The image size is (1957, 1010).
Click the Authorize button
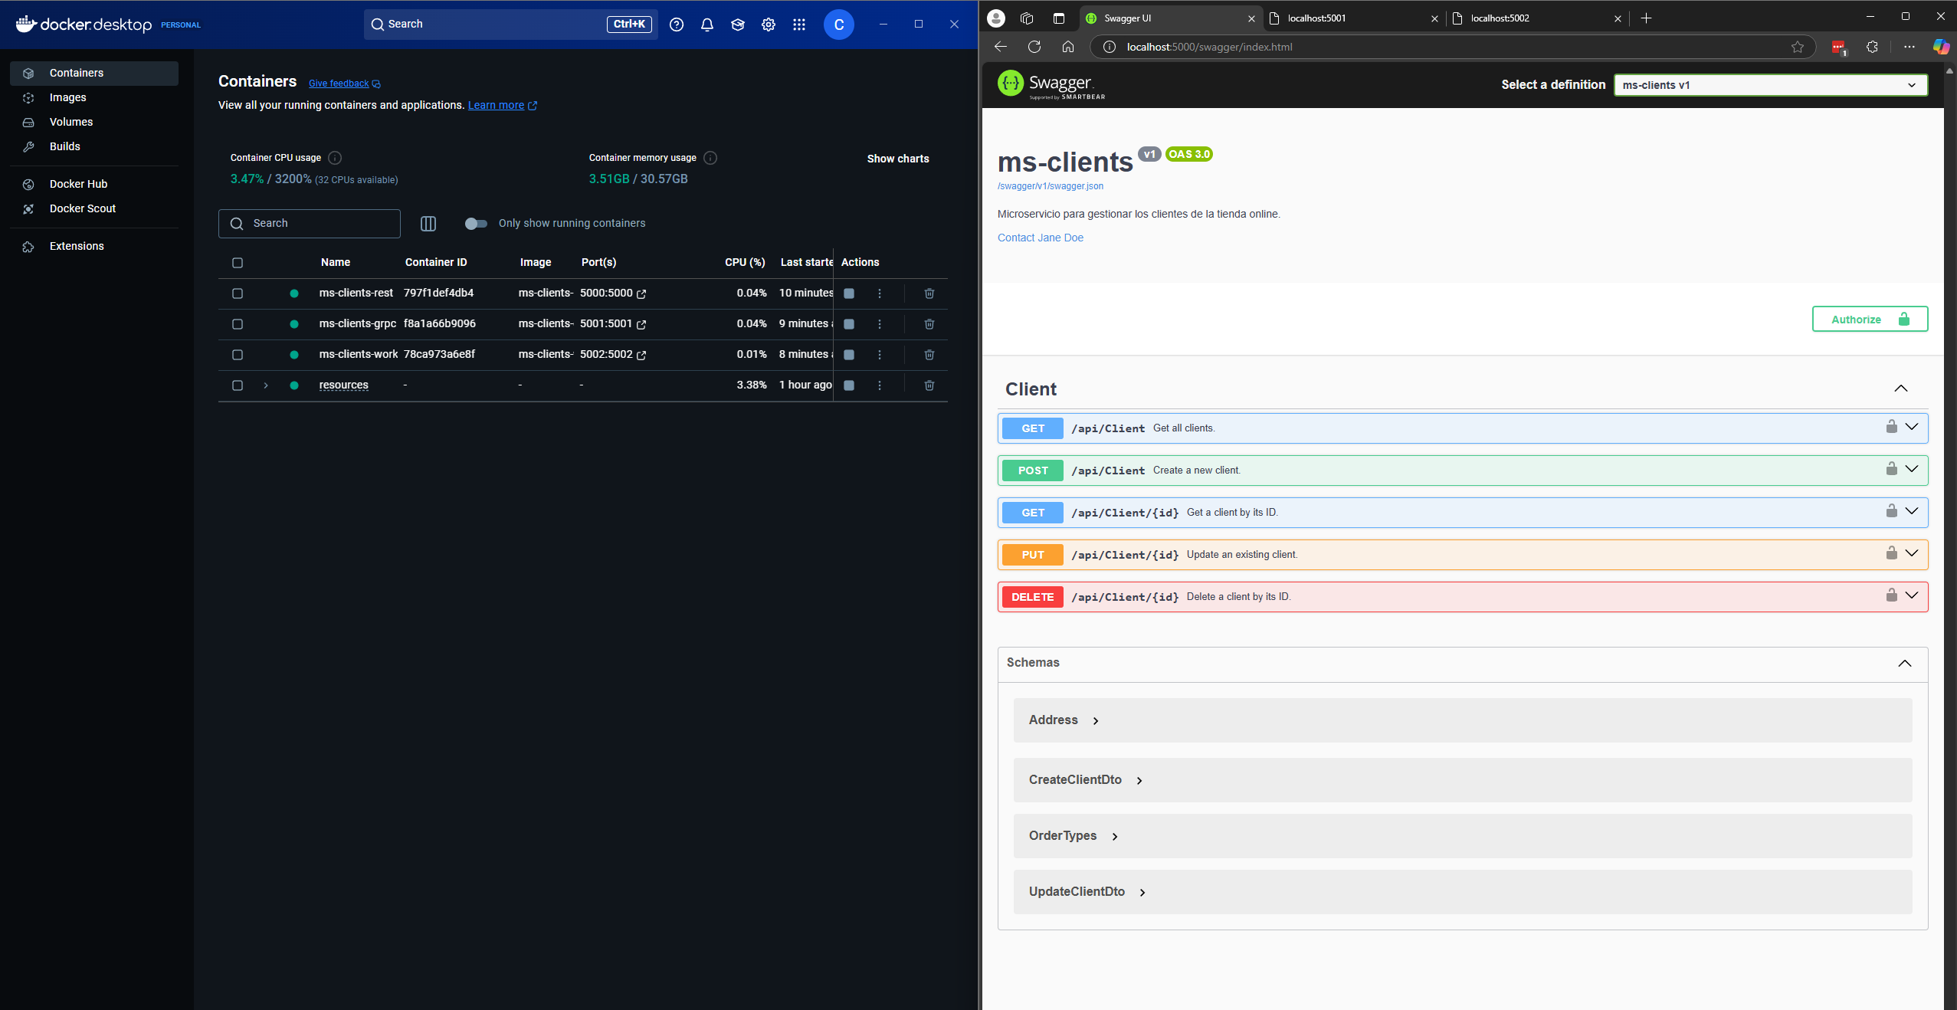[1870, 320]
